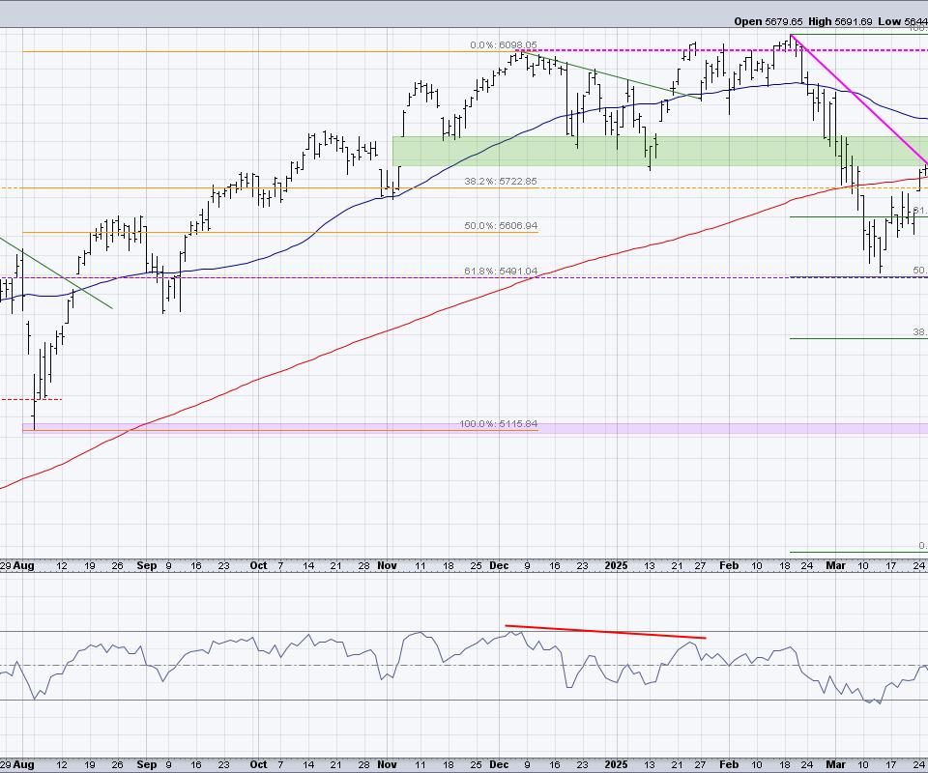Click the Open 5679.65 price readout
Image resolution: width=928 pixels, height=773 pixels.
click(x=766, y=20)
